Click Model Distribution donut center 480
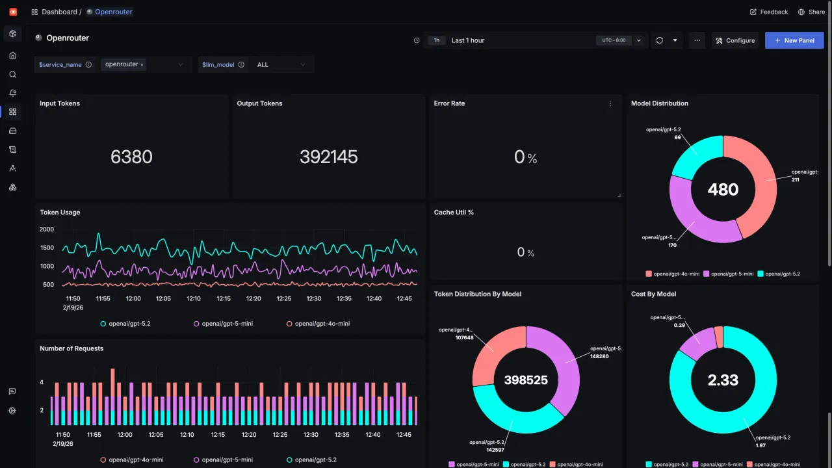 click(x=723, y=189)
